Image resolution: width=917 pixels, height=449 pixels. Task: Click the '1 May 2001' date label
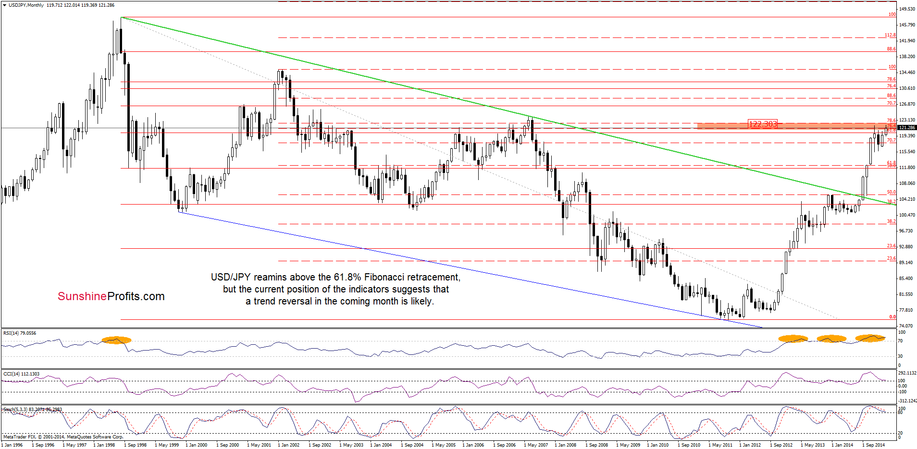pos(259,445)
